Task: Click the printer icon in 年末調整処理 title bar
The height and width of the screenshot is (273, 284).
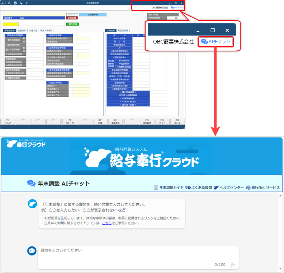Action: point(15,3)
